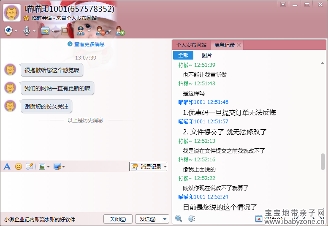Screen dimensions: 328x226
Task: Click the star icon before 临时会话
Action: click(26, 18)
